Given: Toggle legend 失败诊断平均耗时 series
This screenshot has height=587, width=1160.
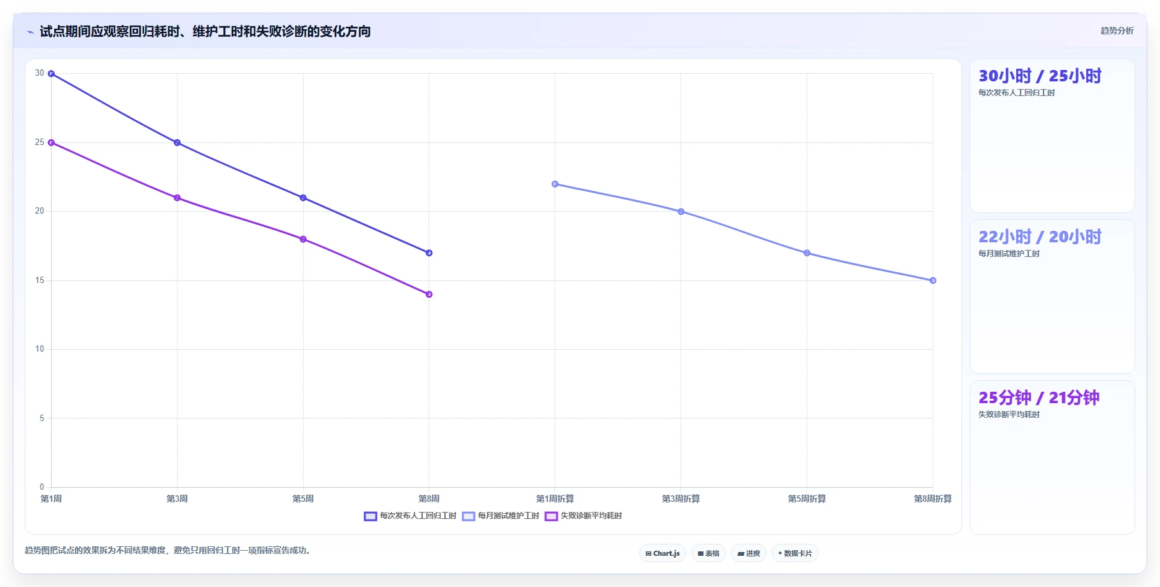Looking at the screenshot, I should click(583, 516).
